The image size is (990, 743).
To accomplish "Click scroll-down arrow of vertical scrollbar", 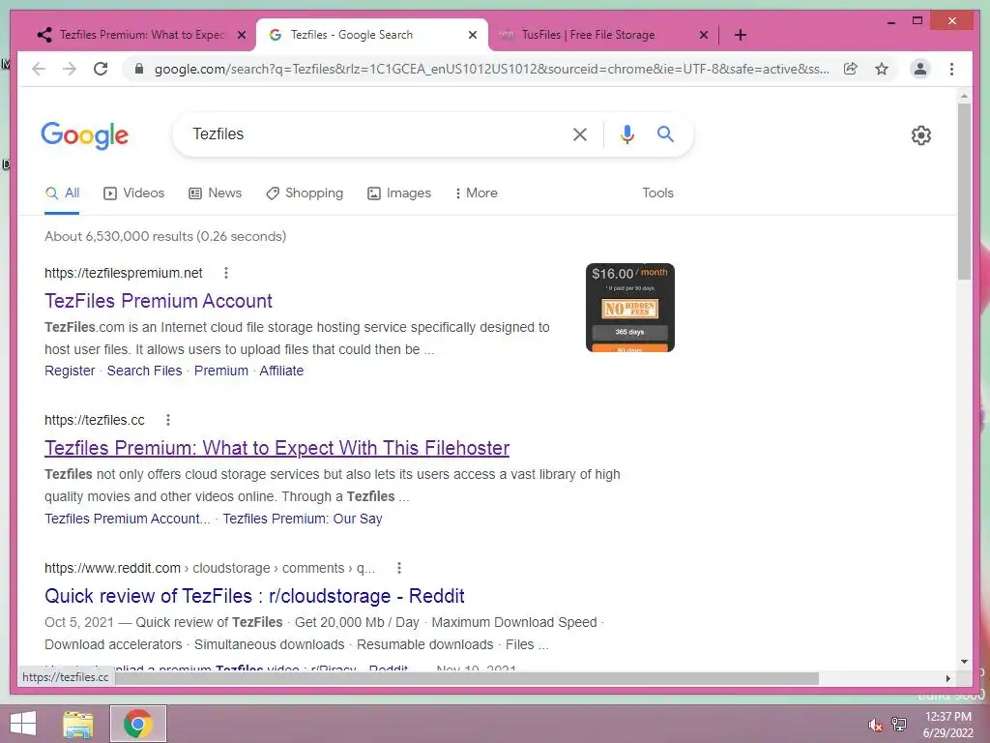I will pos(964,662).
